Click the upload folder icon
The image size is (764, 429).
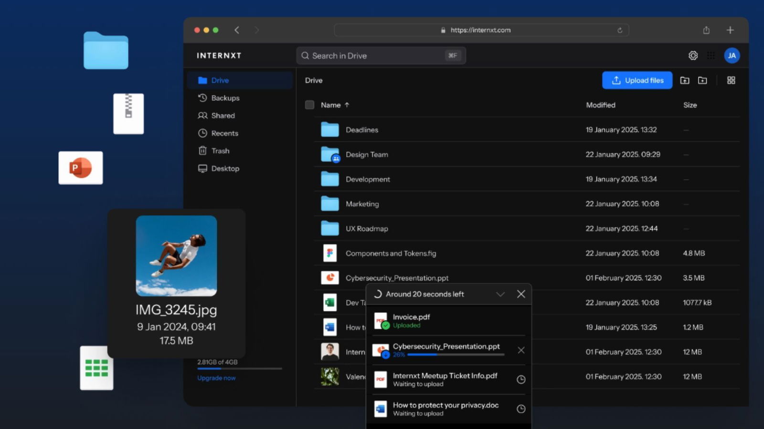point(685,81)
